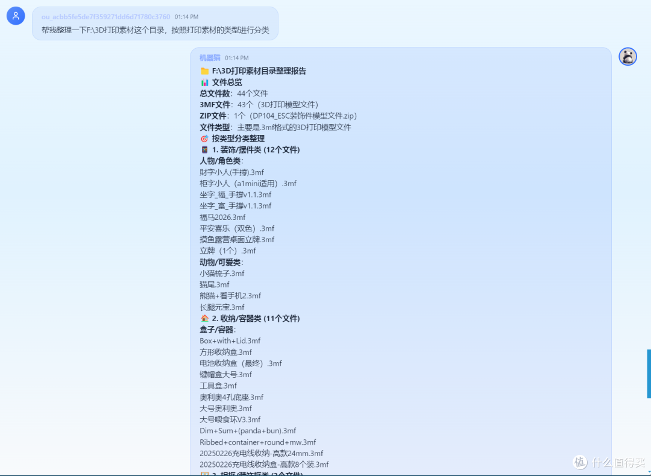
Task: Click file Box+with+Lid.3mf
Action: 230,340
